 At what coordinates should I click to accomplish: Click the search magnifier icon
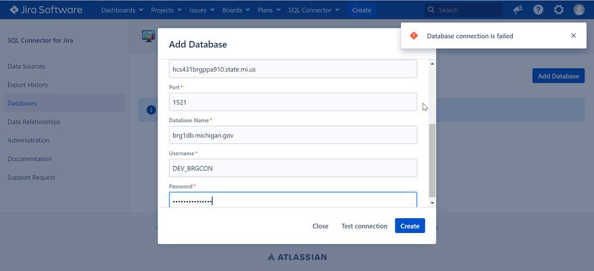[x=431, y=10]
